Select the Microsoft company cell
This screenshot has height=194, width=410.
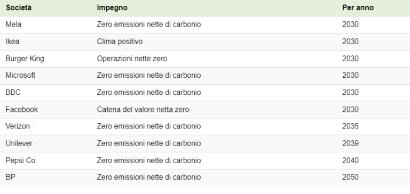[x=20, y=76]
